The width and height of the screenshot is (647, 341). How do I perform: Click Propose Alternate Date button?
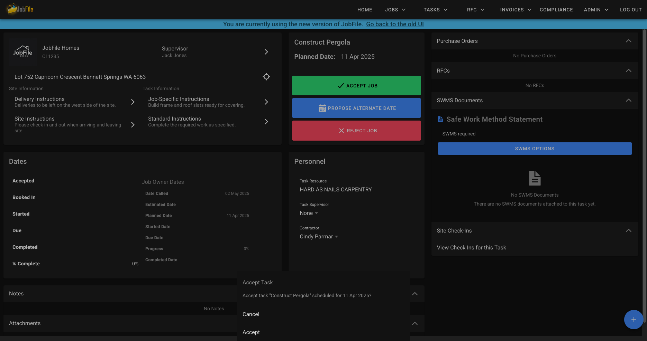coord(356,108)
